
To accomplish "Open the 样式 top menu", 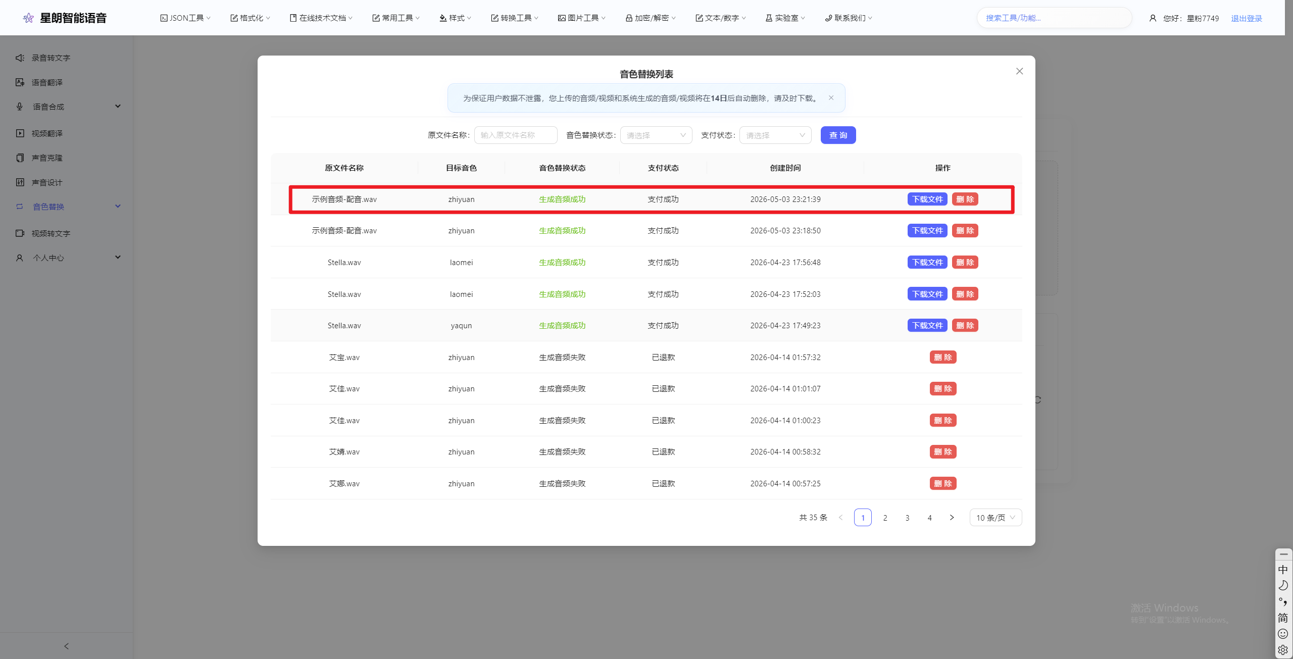I will 455,18.
